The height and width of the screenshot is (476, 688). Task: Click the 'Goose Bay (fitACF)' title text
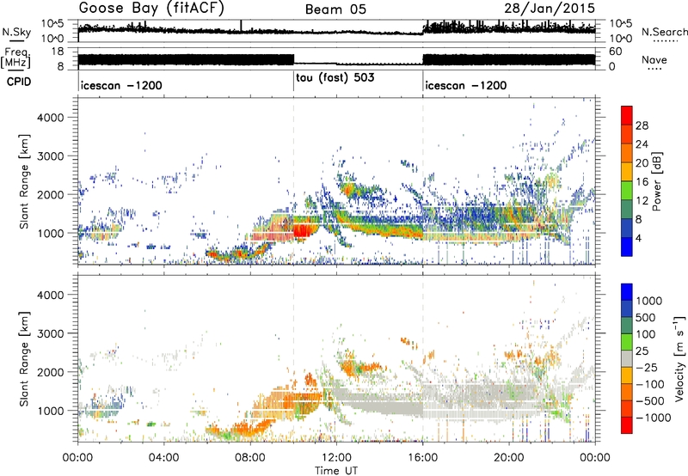(151, 9)
